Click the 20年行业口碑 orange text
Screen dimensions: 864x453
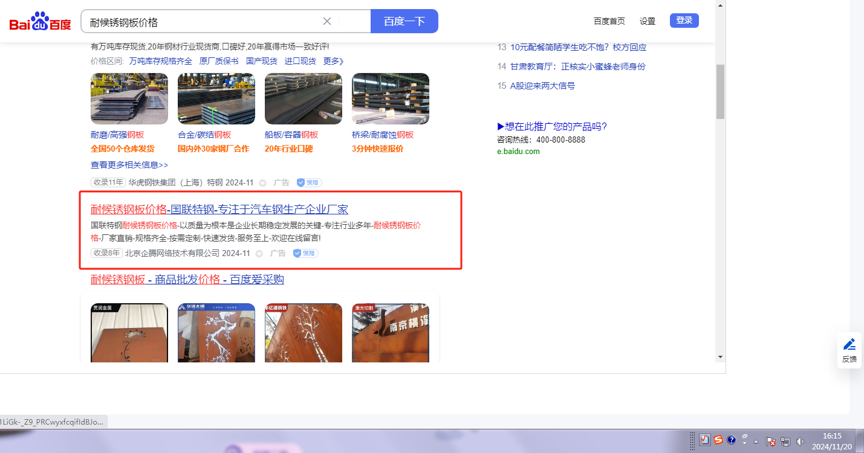pyautogui.click(x=289, y=149)
